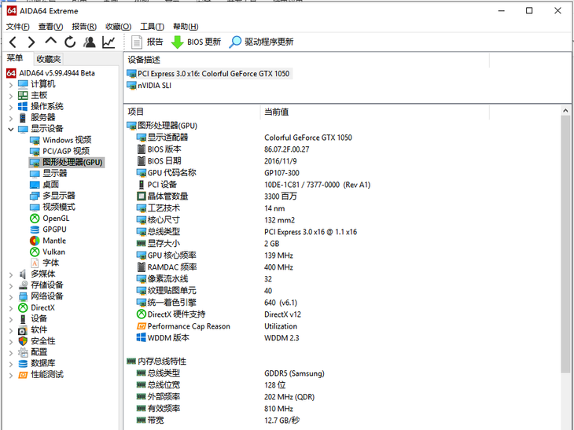Expand the 主板 tree node
Image resolution: width=574 pixels, height=430 pixels.
coord(11,96)
